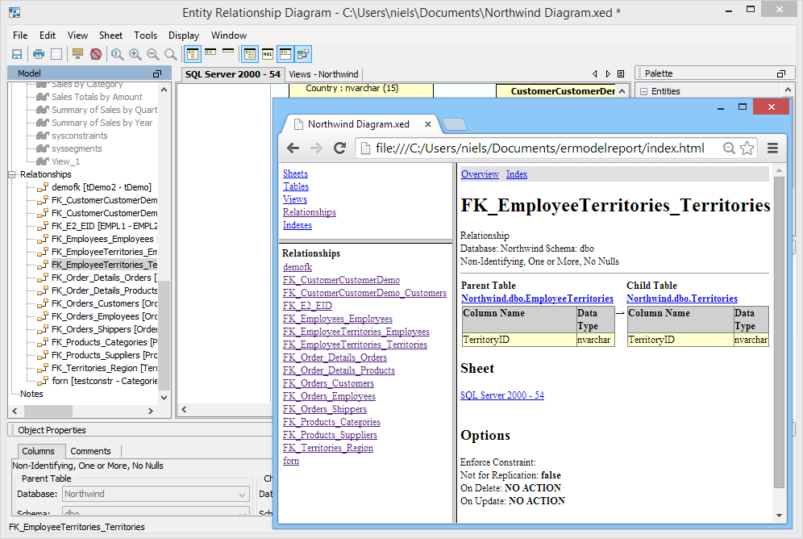Switch to the Comments tab

[x=90, y=451]
